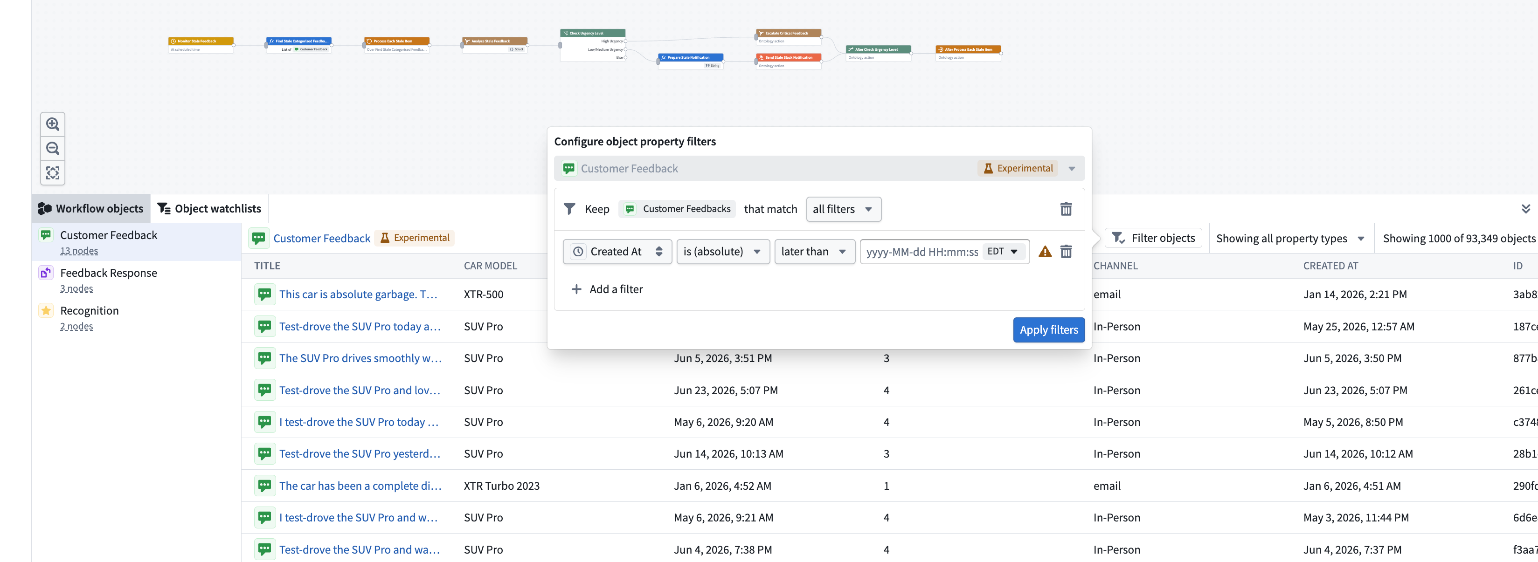Delete the entire filter group
1538x562 pixels.
pos(1066,209)
